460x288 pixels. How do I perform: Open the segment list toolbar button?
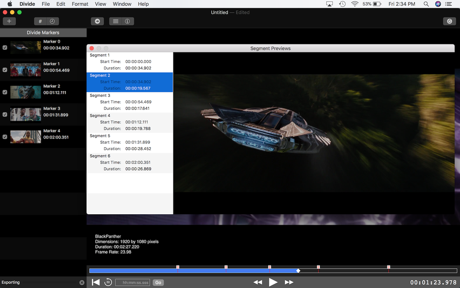(x=115, y=21)
